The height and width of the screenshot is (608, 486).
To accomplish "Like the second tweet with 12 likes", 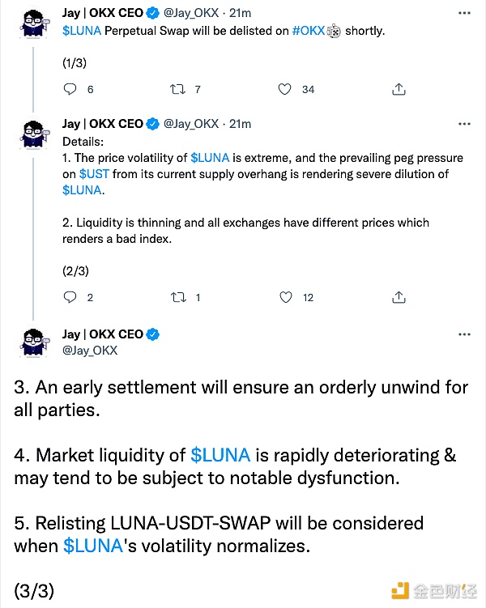I will coord(286,297).
